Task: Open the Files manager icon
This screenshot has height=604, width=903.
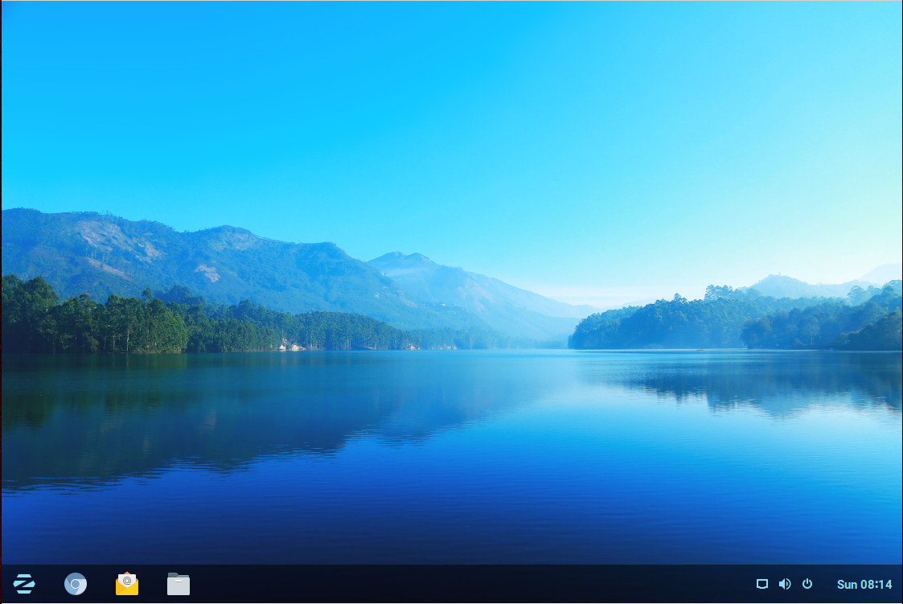Action: click(x=179, y=584)
